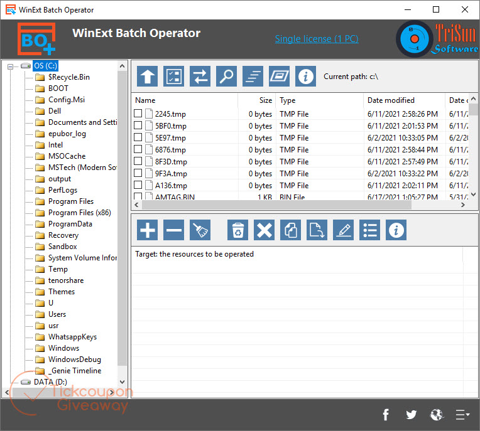Select the MSOCache folder in tree
This screenshot has height=431, width=480.
pos(67,156)
